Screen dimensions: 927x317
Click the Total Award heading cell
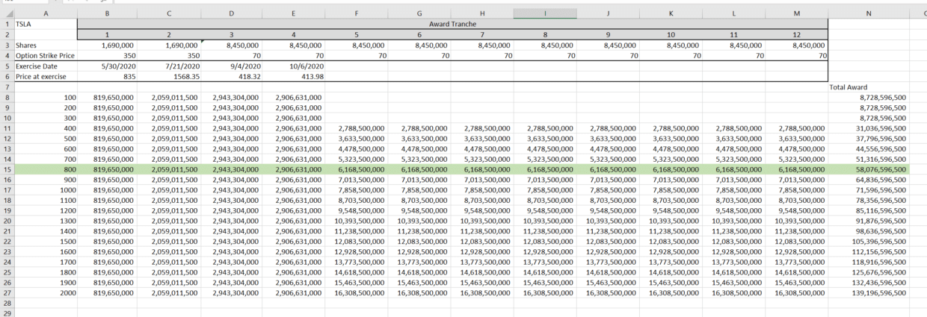click(x=869, y=87)
